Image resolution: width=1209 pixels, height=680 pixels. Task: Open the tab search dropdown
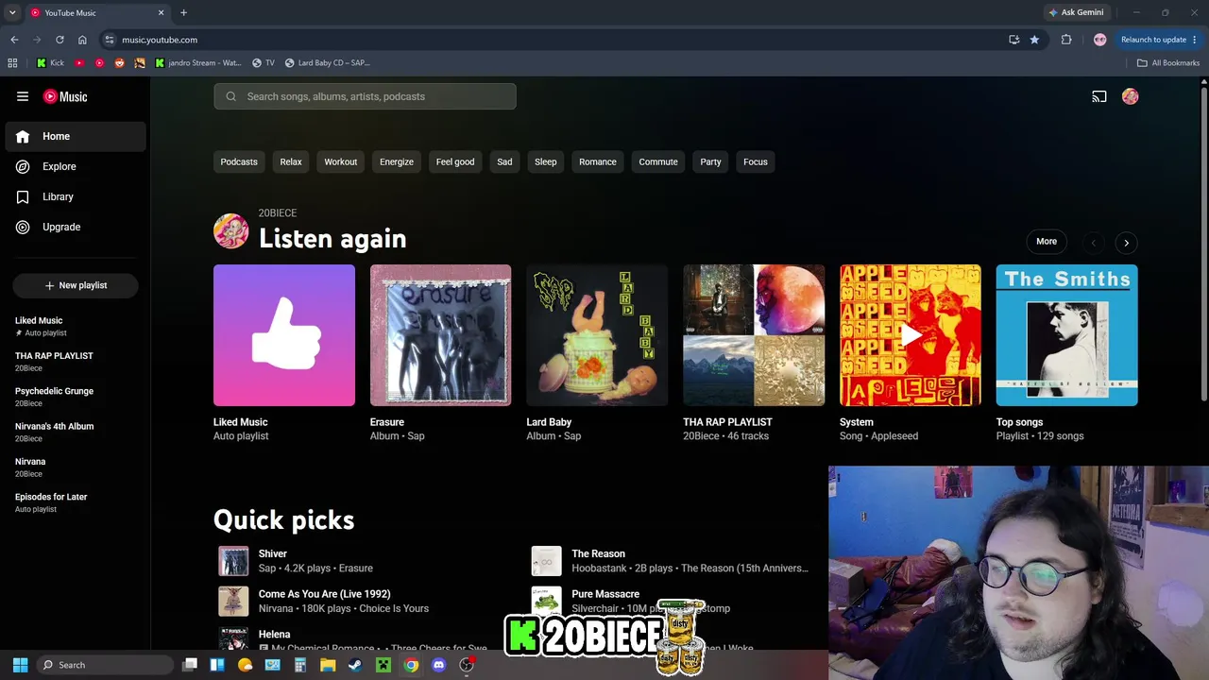(12, 12)
